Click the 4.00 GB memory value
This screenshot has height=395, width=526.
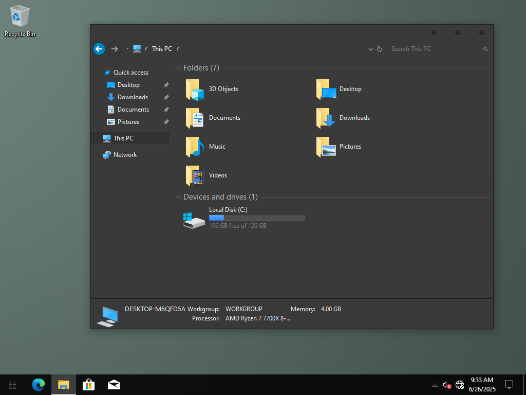point(331,309)
